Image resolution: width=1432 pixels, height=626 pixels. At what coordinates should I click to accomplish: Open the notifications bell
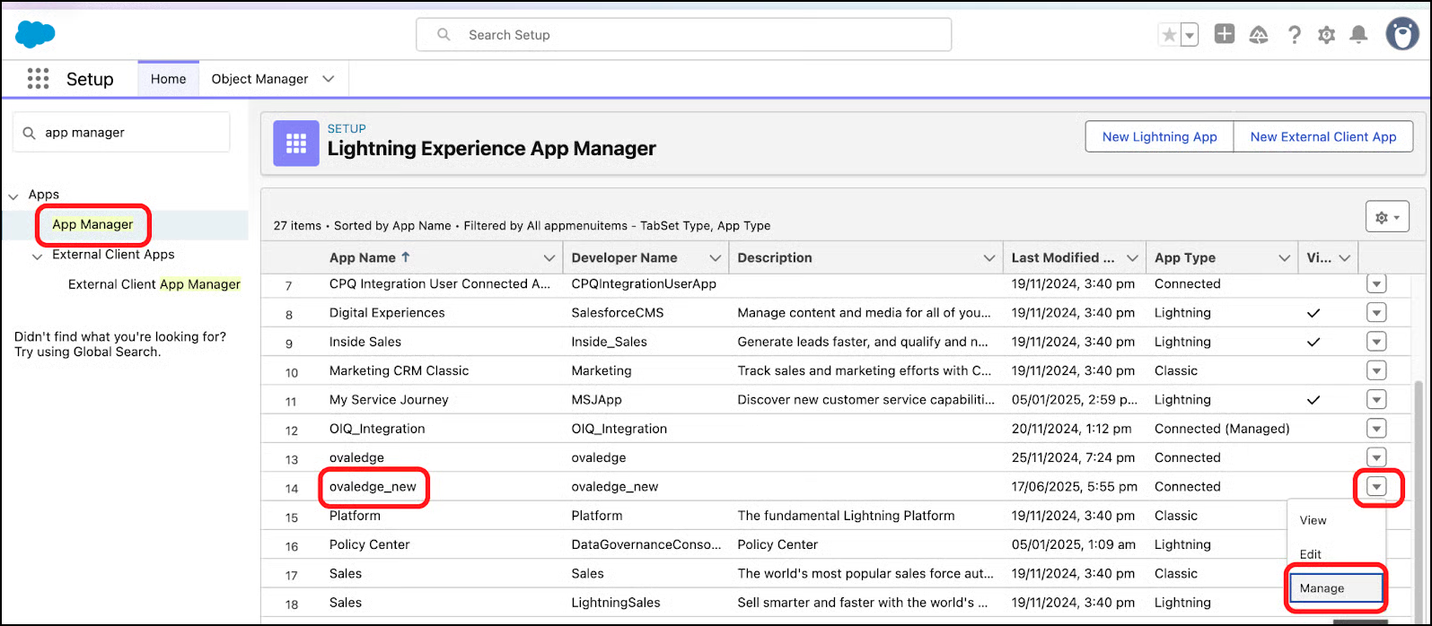point(1359,35)
